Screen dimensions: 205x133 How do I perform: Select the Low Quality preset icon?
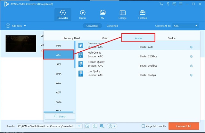pyautogui.click(x=81, y=74)
